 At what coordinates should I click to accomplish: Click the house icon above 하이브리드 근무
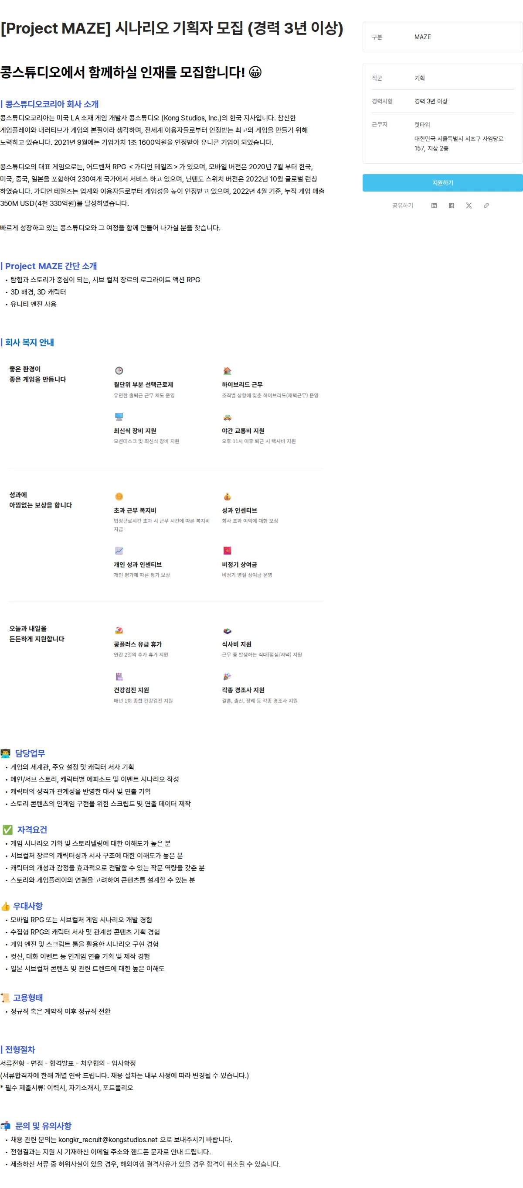tap(227, 371)
